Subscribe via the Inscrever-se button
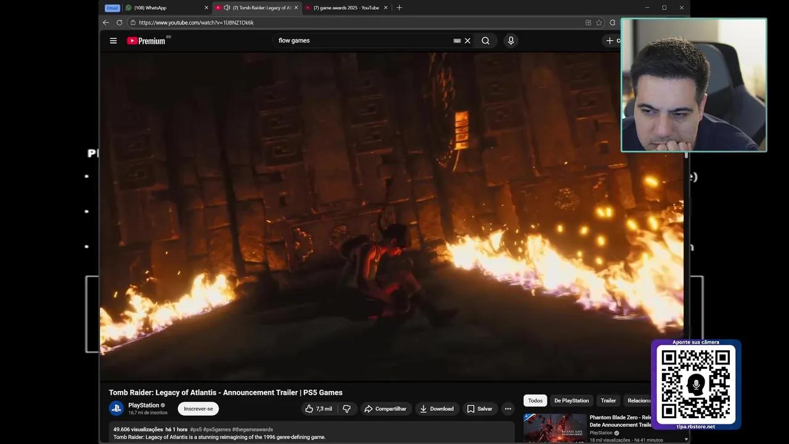This screenshot has height=444, width=789. [198, 408]
